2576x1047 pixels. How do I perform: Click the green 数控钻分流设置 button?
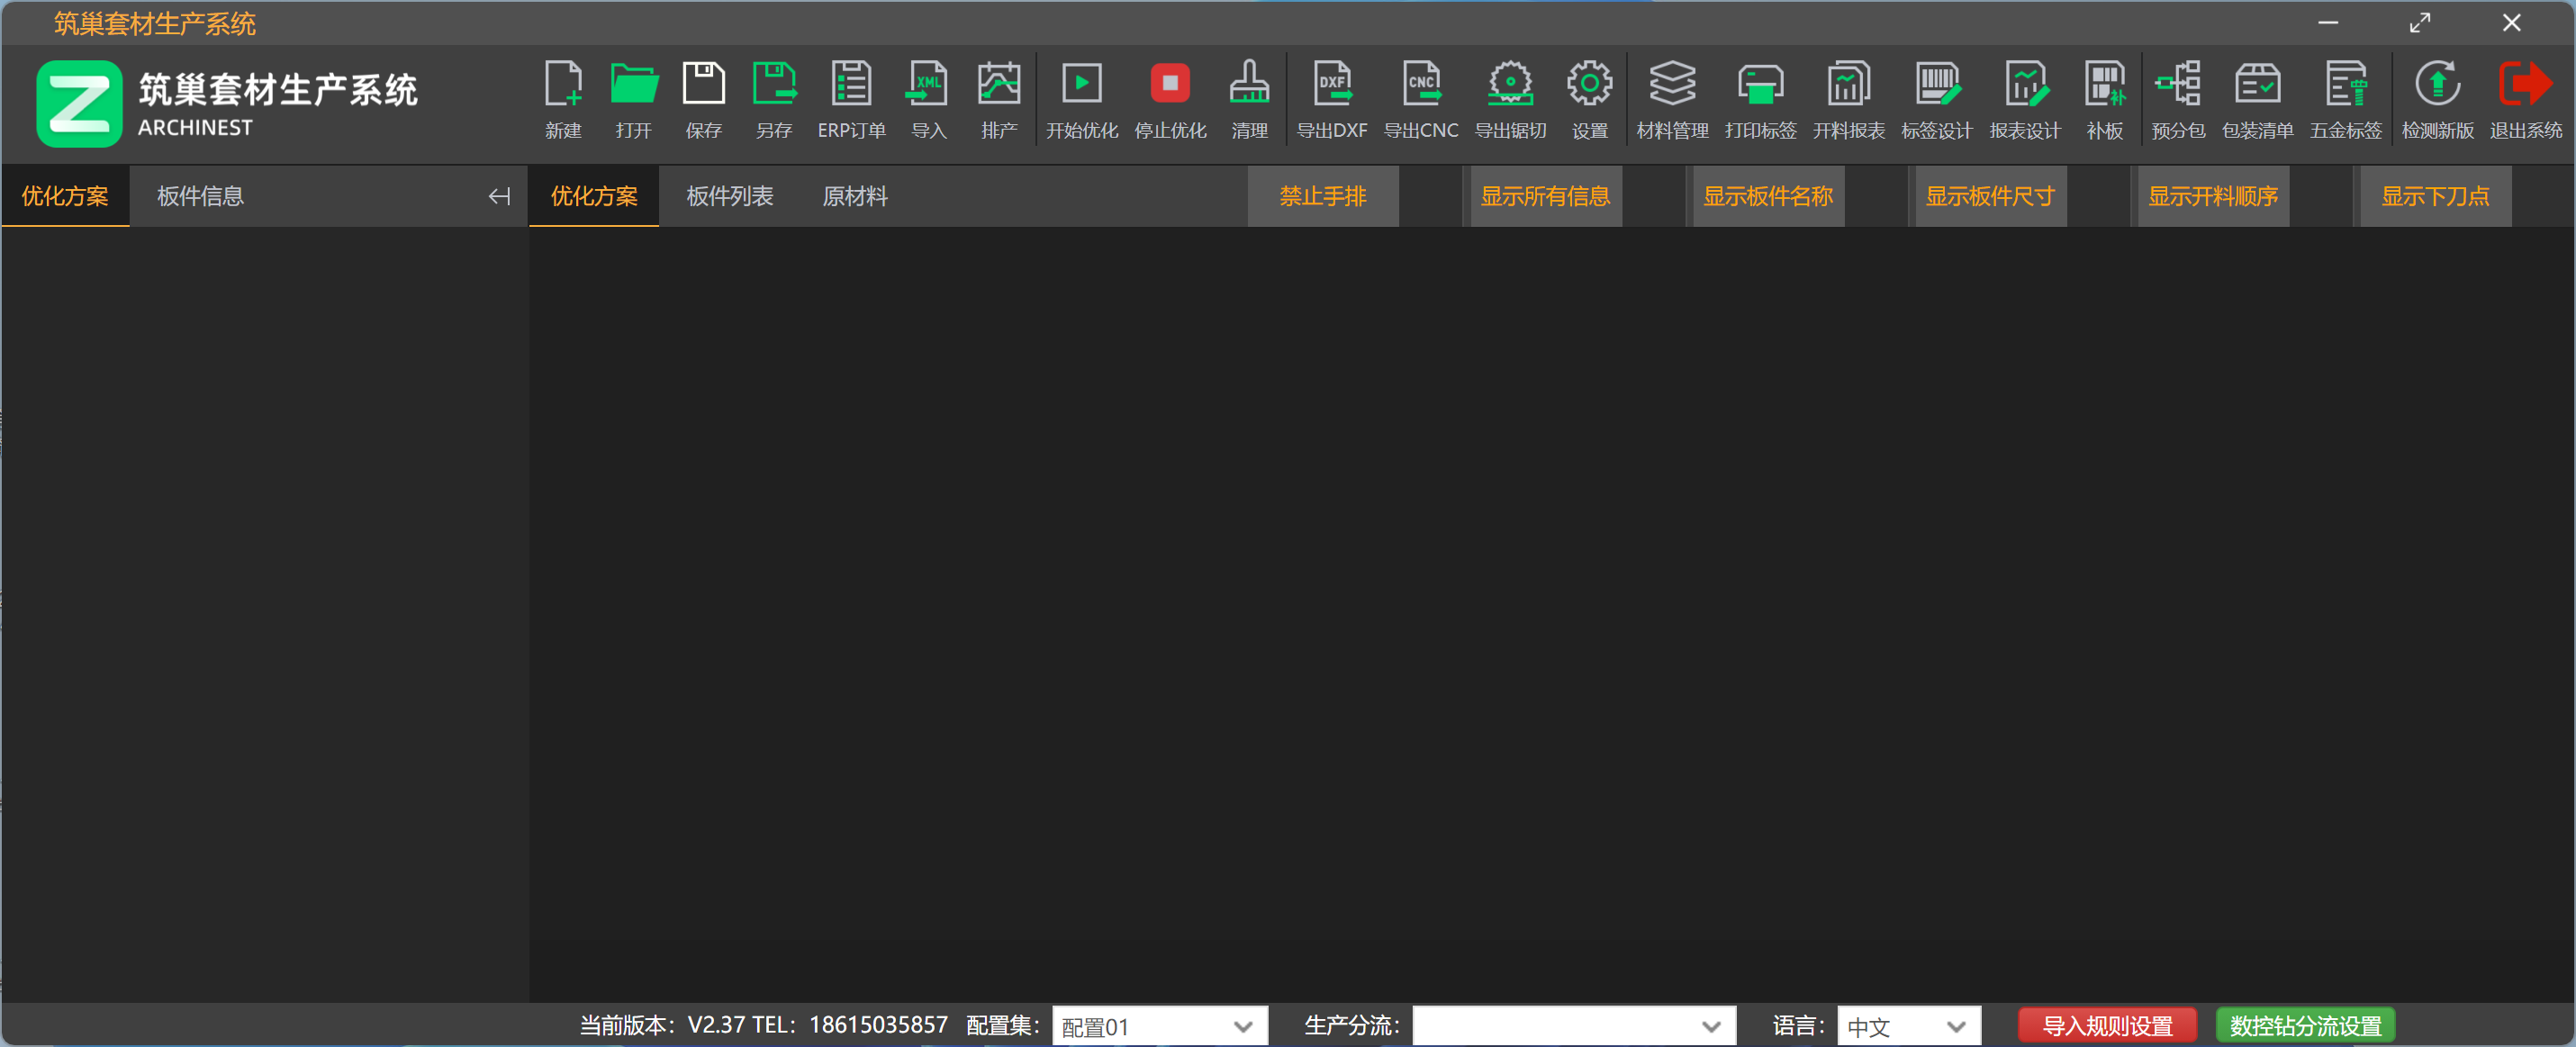click(2305, 1026)
